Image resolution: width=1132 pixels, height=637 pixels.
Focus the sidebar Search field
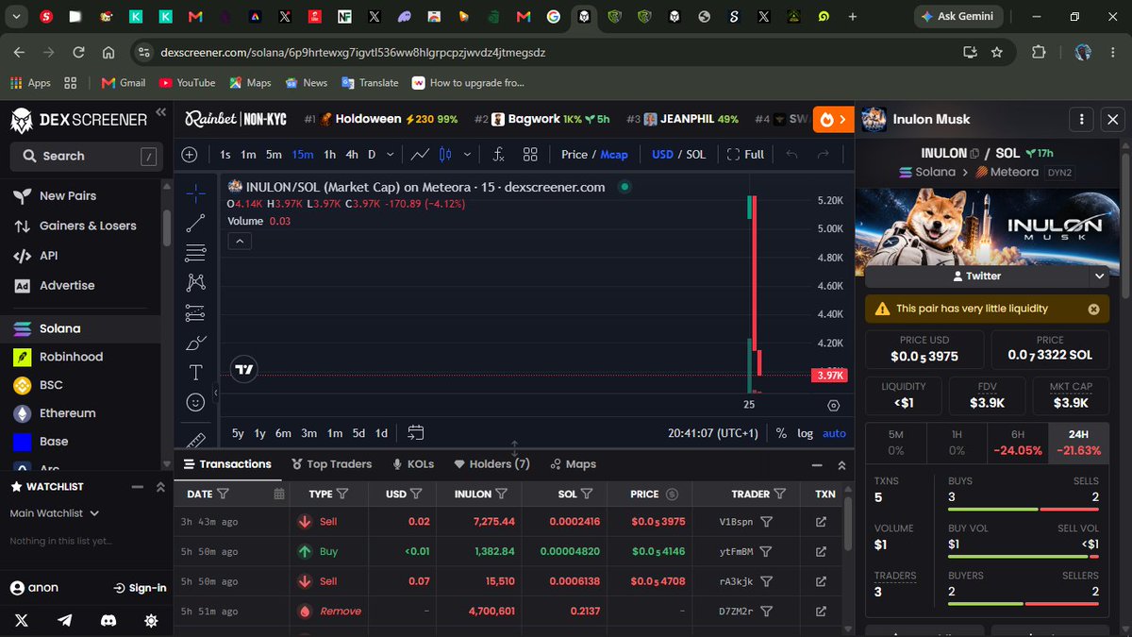click(x=86, y=157)
